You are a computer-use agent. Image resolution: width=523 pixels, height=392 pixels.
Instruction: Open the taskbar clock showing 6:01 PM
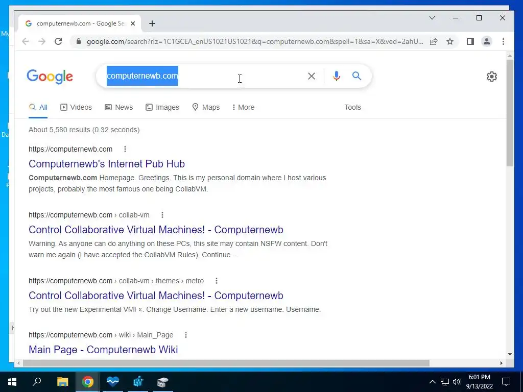[x=479, y=382]
